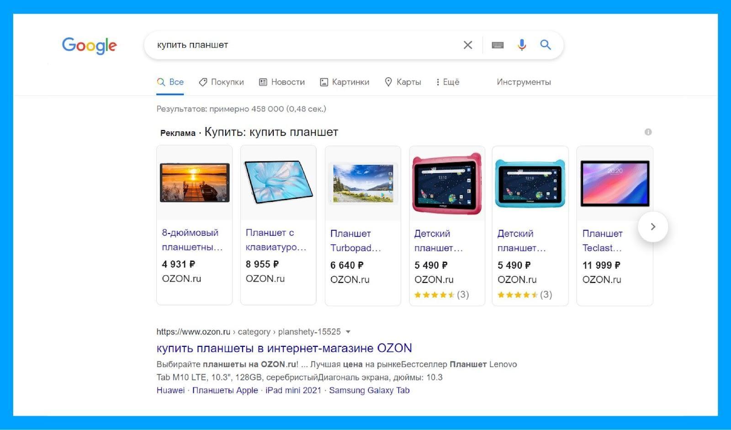Open the ad info icon
Screen dimensions: 731x430
click(648, 132)
